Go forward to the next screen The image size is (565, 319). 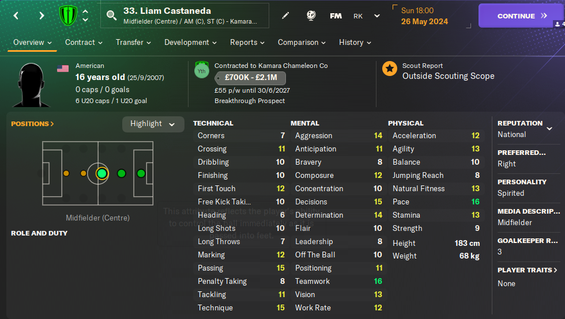pos(42,16)
